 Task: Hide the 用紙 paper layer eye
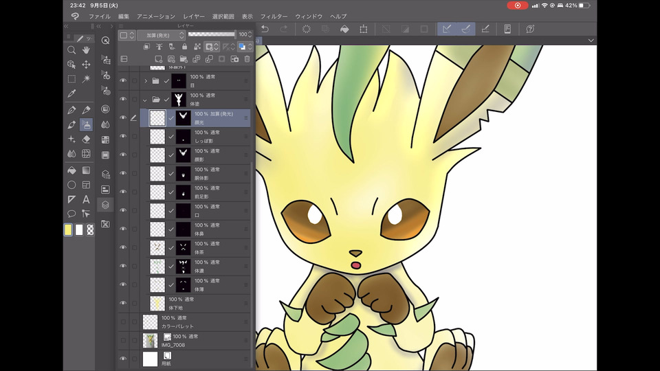pyautogui.click(x=123, y=359)
